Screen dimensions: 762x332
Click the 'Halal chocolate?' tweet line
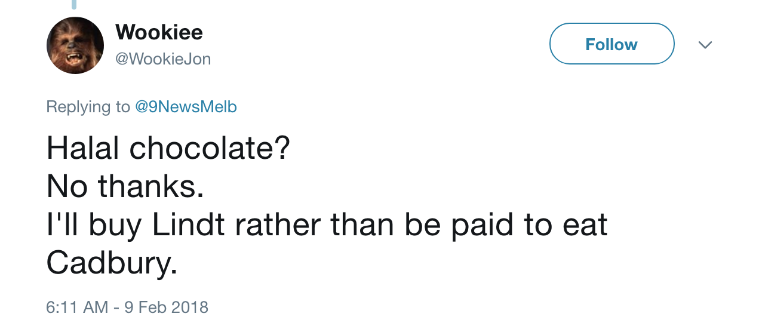click(x=168, y=149)
